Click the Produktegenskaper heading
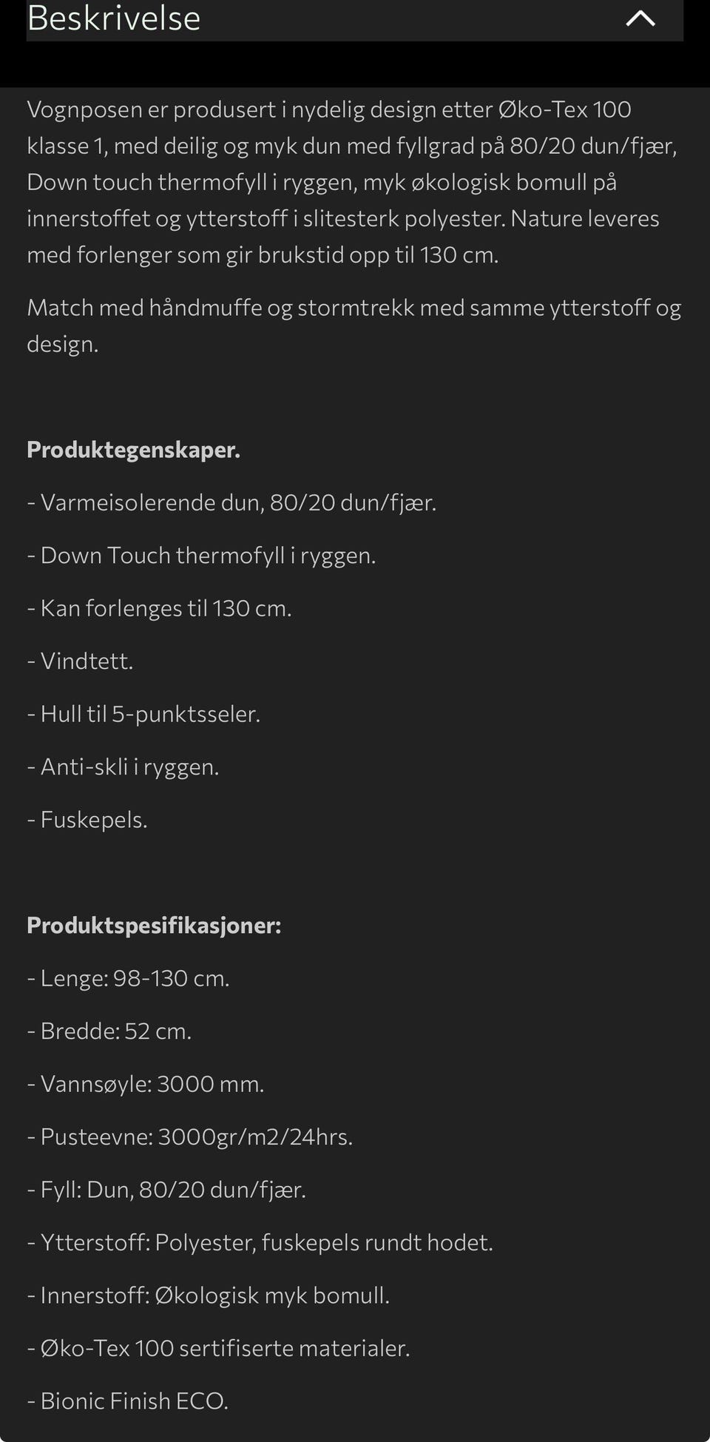 133,450
